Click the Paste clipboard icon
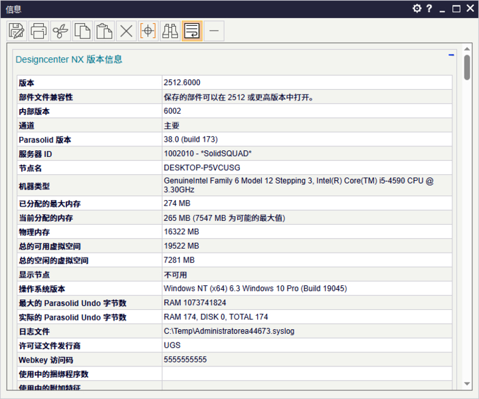Viewport: 479px width, 399px height. pyautogui.click(x=104, y=31)
